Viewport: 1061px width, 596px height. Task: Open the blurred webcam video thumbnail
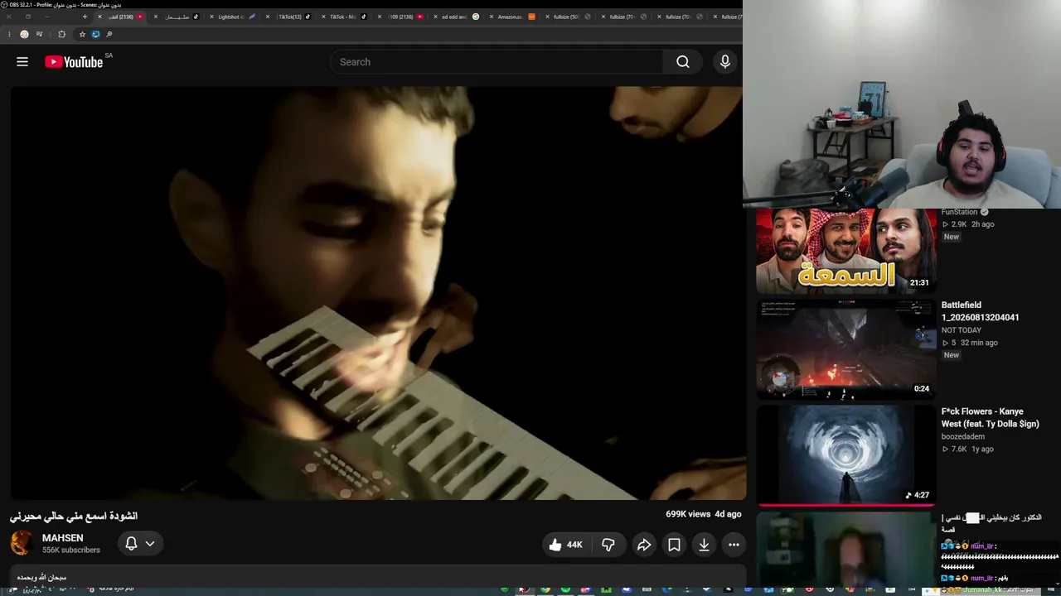coord(846,550)
